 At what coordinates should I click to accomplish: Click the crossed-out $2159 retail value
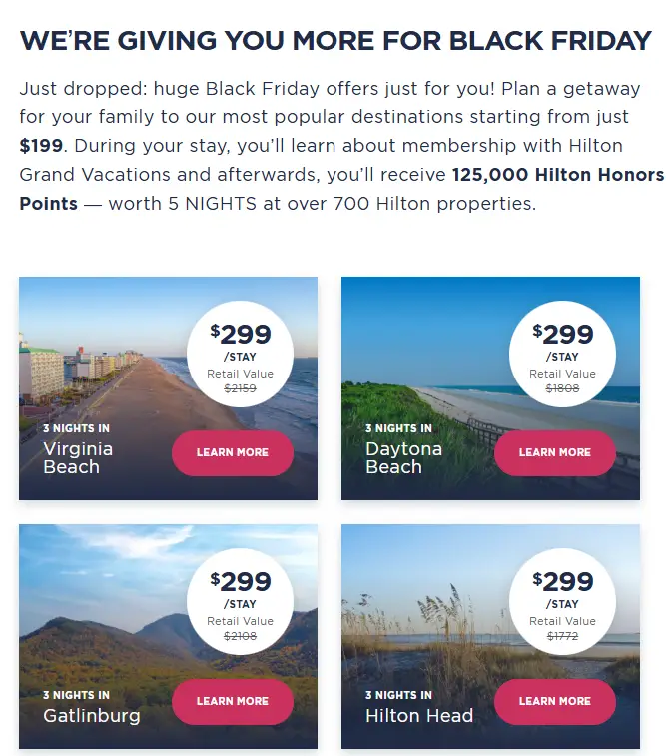[240, 387]
